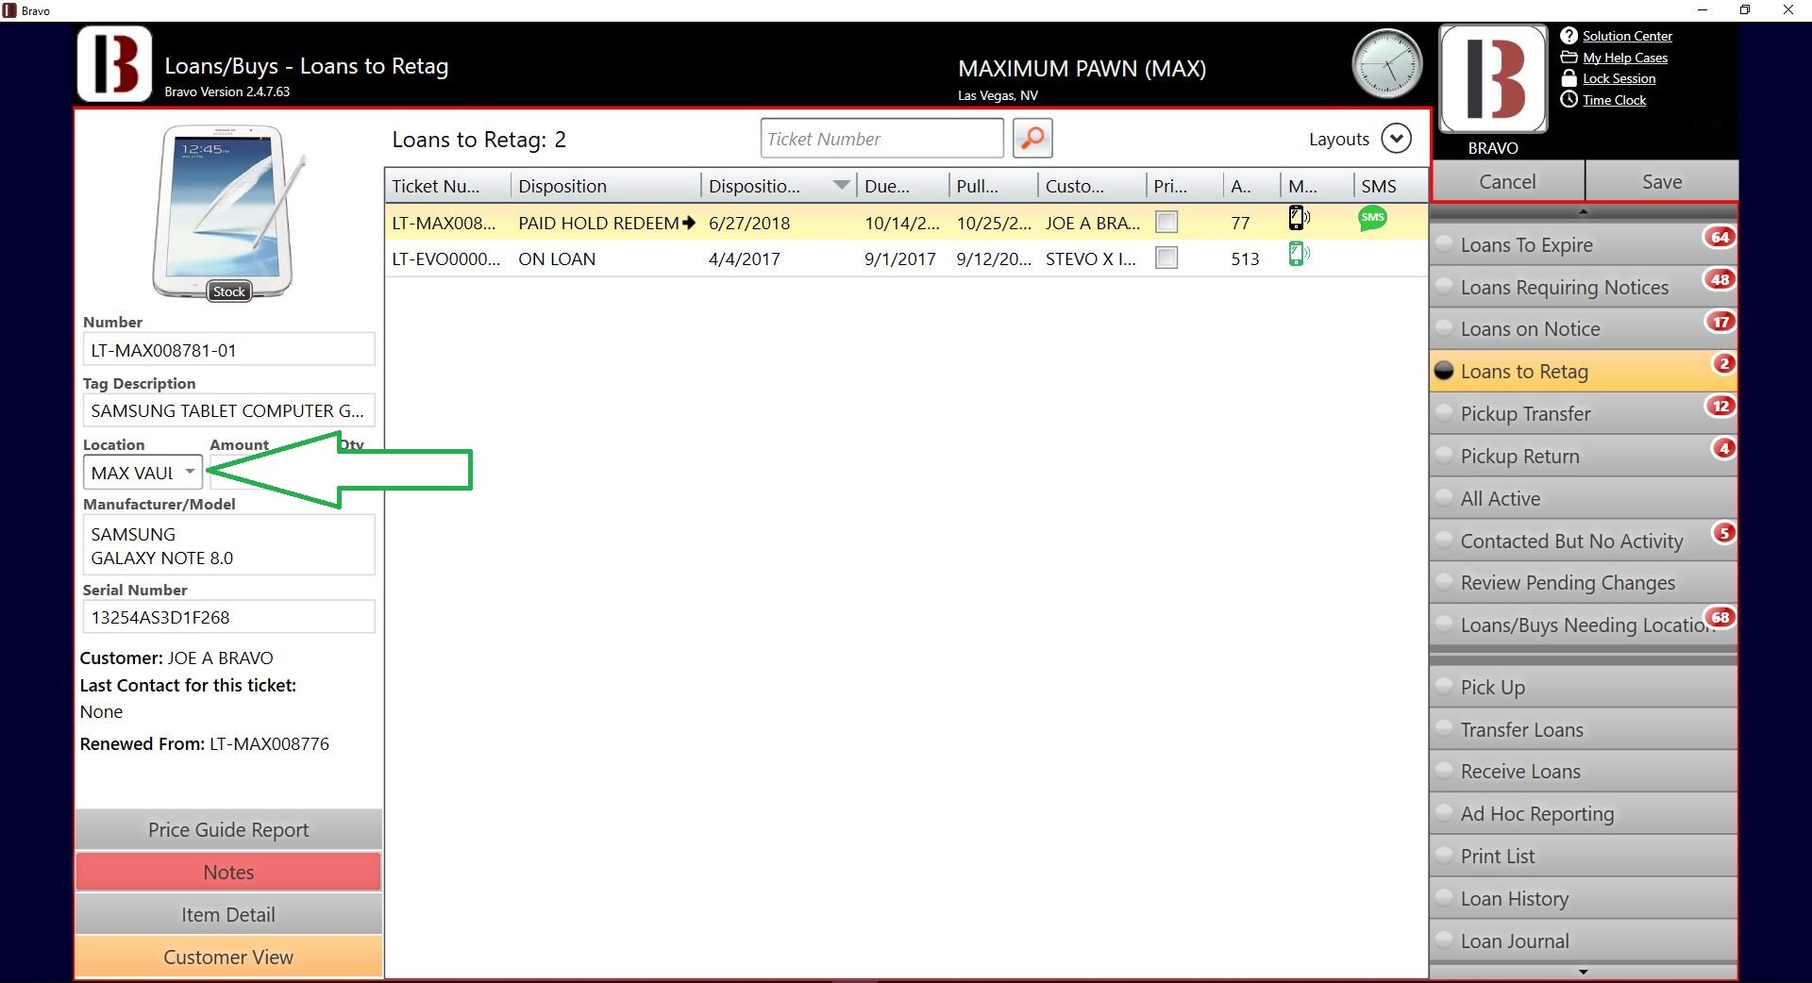This screenshot has height=983, width=1812.
Task: Click the My Help Cases folder icon
Action: click(1569, 58)
